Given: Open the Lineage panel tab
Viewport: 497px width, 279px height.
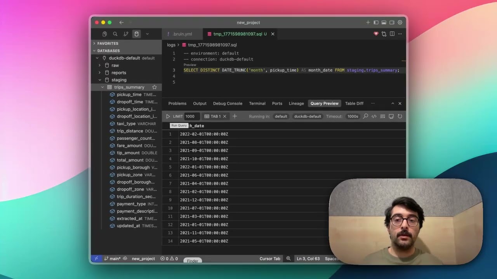Looking at the screenshot, I should click(x=296, y=103).
